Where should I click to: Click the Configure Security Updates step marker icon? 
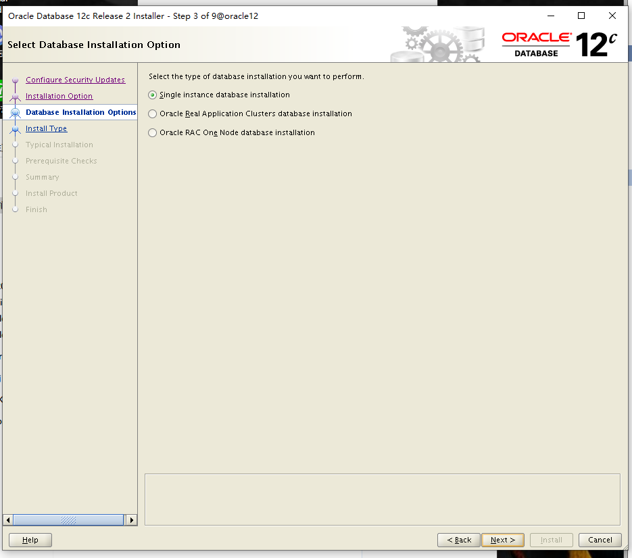click(16, 80)
